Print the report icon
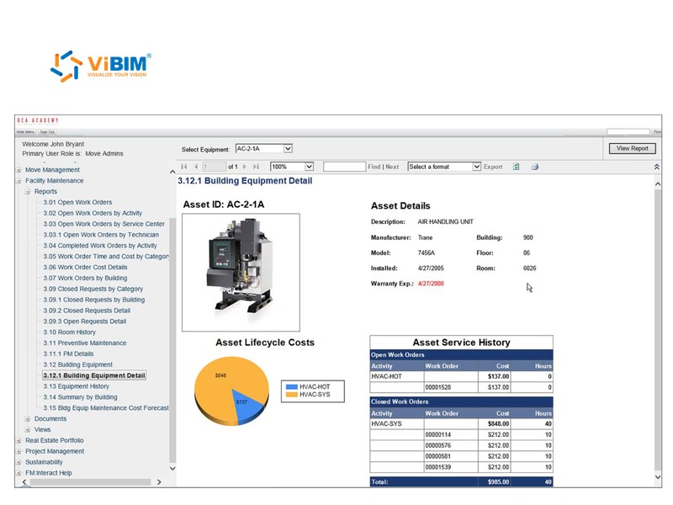Image resolution: width=673 pixels, height=505 pixels. click(x=535, y=167)
